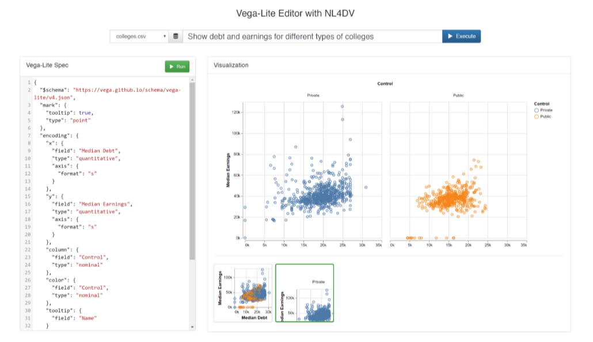Click the Vega schema URL in the spec

tap(126, 90)
